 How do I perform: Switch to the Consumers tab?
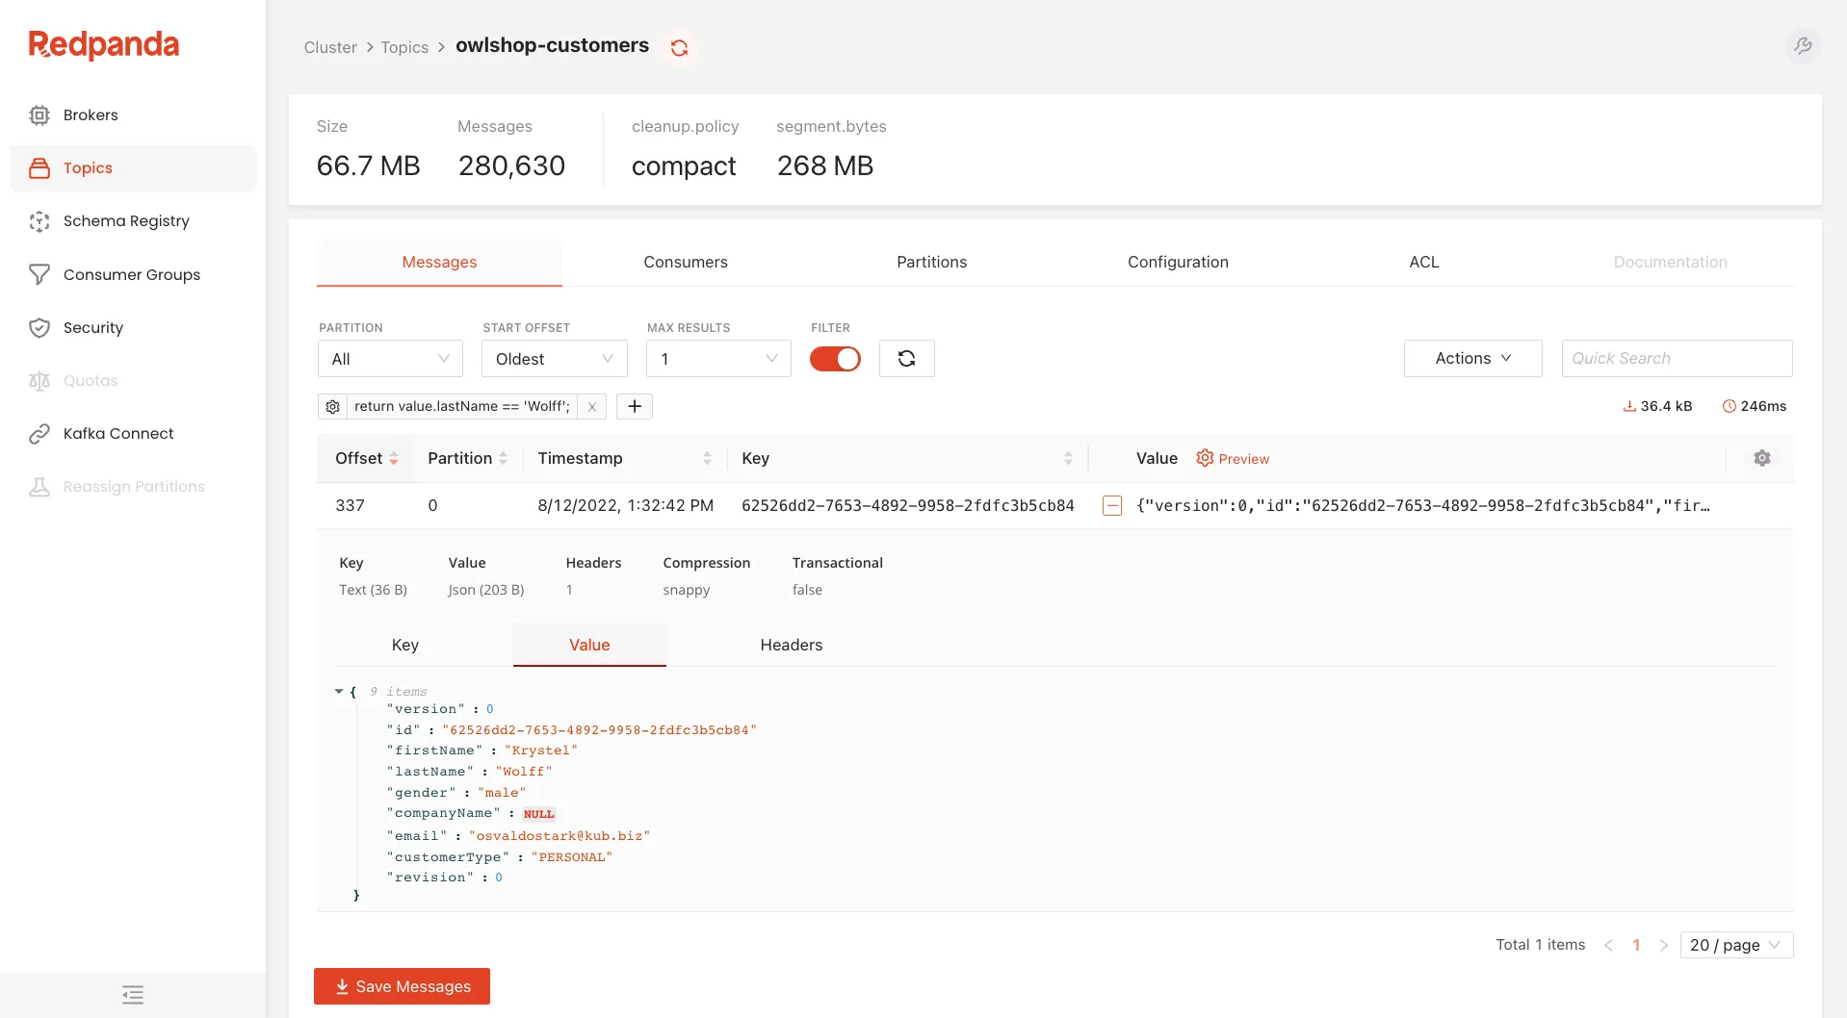[685, 262]
